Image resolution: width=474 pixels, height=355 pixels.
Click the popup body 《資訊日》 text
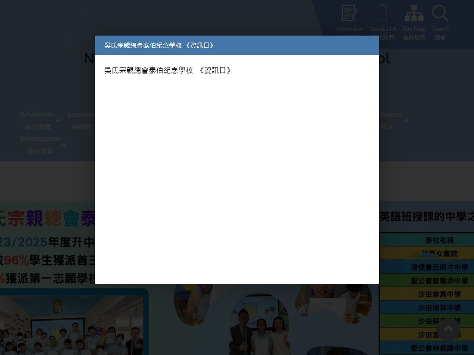pos(215,70)
